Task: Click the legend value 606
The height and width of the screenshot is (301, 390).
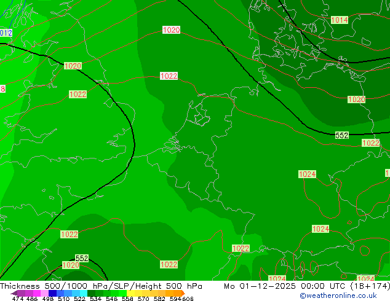Action: pos(188,299)
